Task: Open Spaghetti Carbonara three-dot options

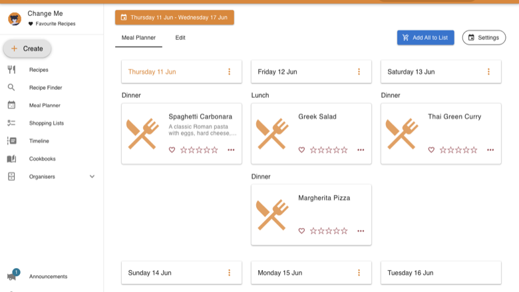Action: point(231,150)
